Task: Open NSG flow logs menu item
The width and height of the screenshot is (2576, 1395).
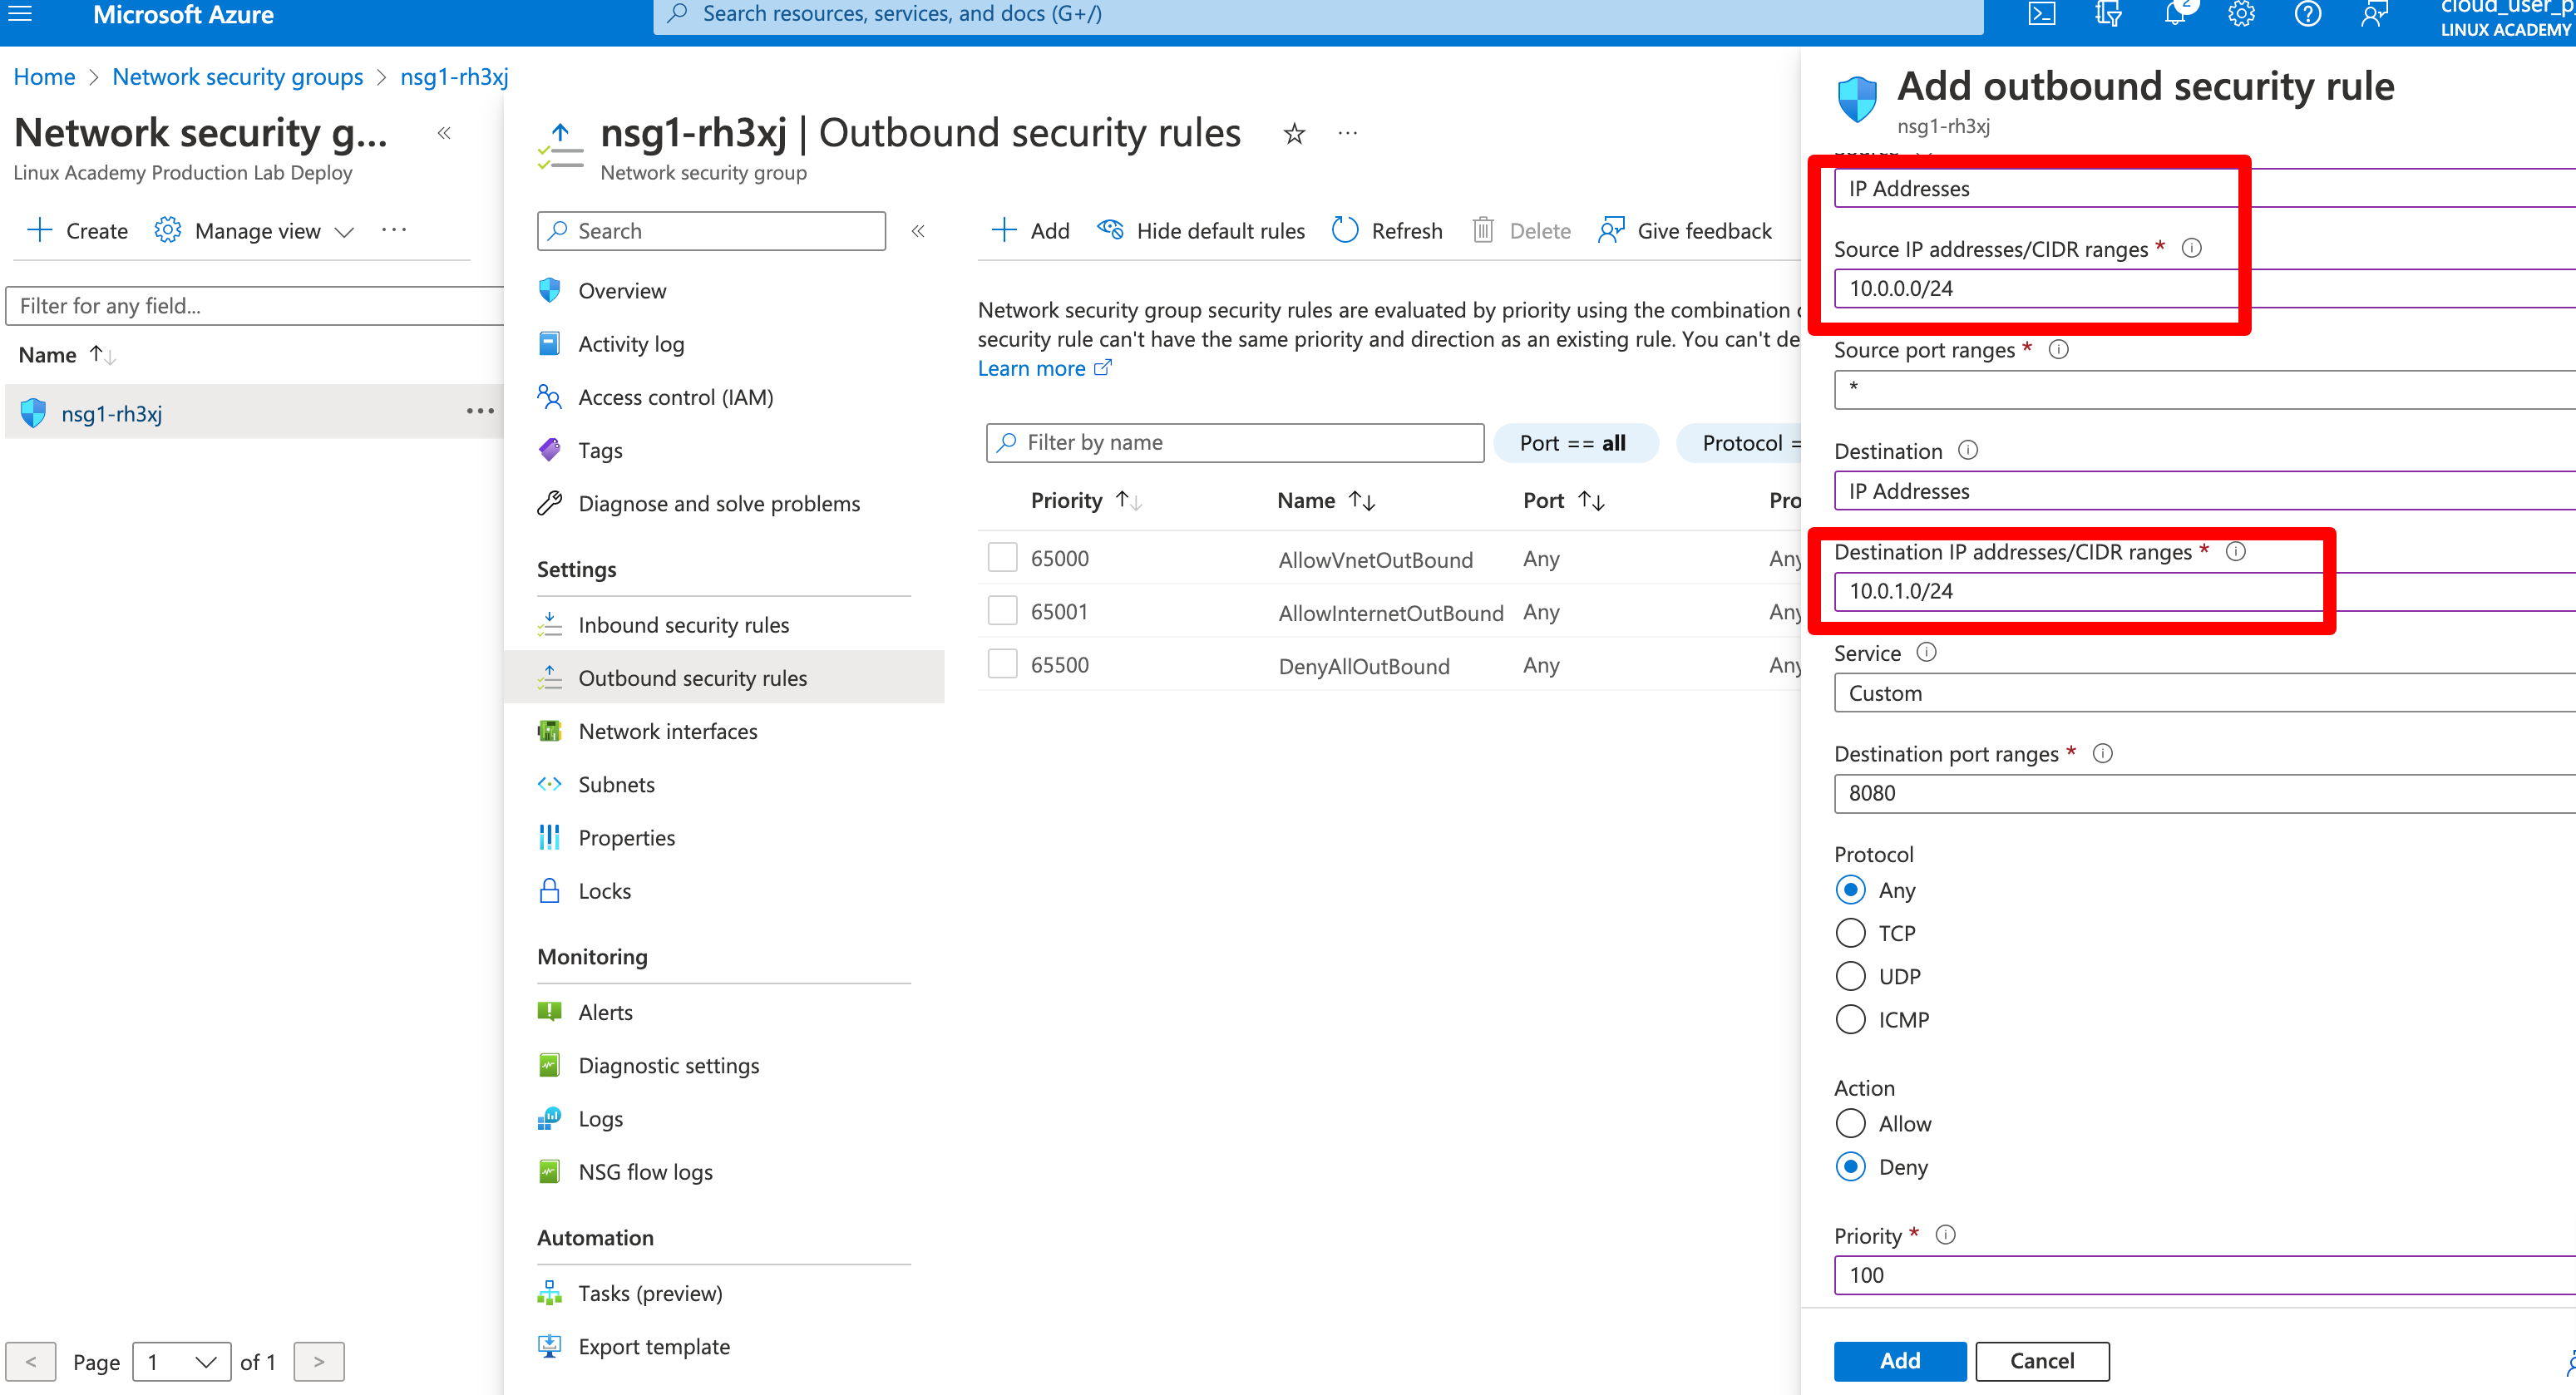Action: pyautogui.click(x=645, y=1171)
